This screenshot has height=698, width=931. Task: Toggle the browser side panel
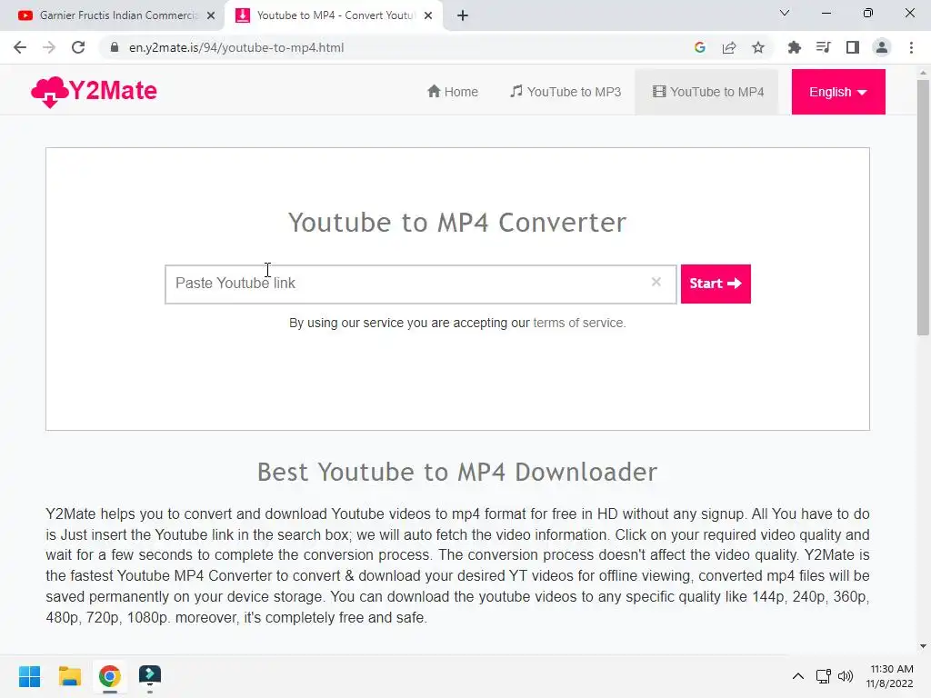pos(853,47)
